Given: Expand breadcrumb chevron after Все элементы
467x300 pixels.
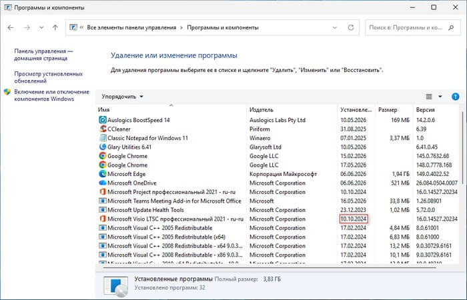Looking at the screenshot, I should [x=181, y=28].
